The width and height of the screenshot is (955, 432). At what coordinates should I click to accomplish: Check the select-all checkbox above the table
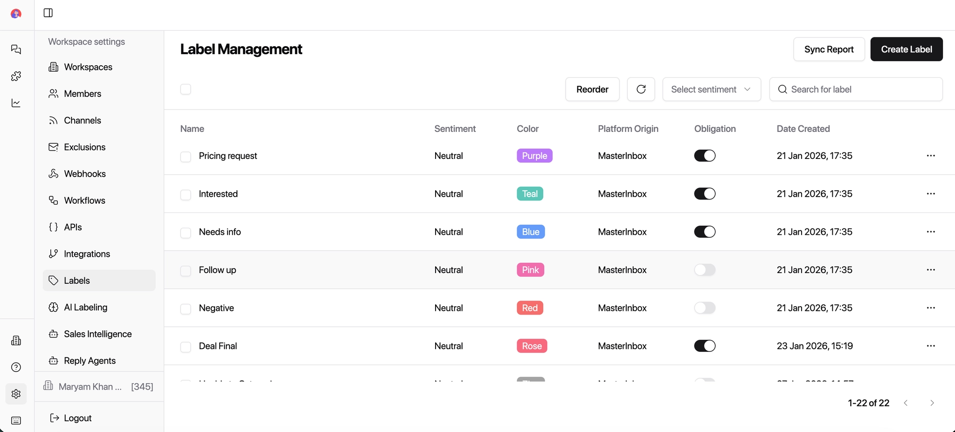pyautogui.click(x=185, y=89)
